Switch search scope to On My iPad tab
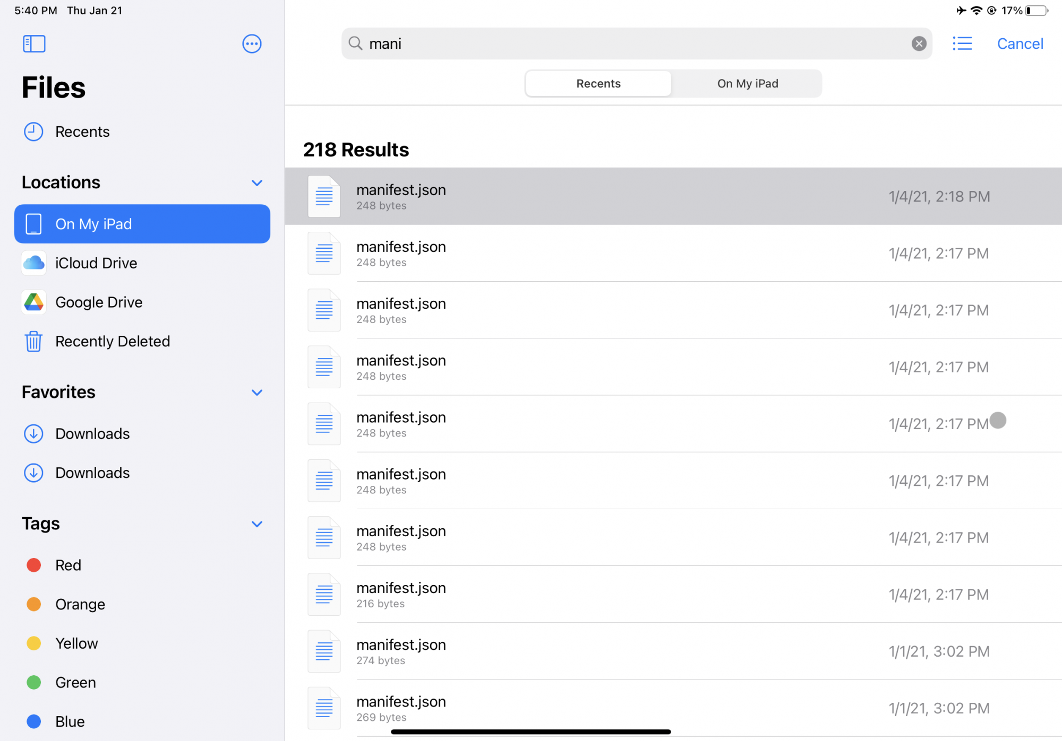The width and height of the screenshot is (1062, 741). pyautogui.click(x=747, y=83)
